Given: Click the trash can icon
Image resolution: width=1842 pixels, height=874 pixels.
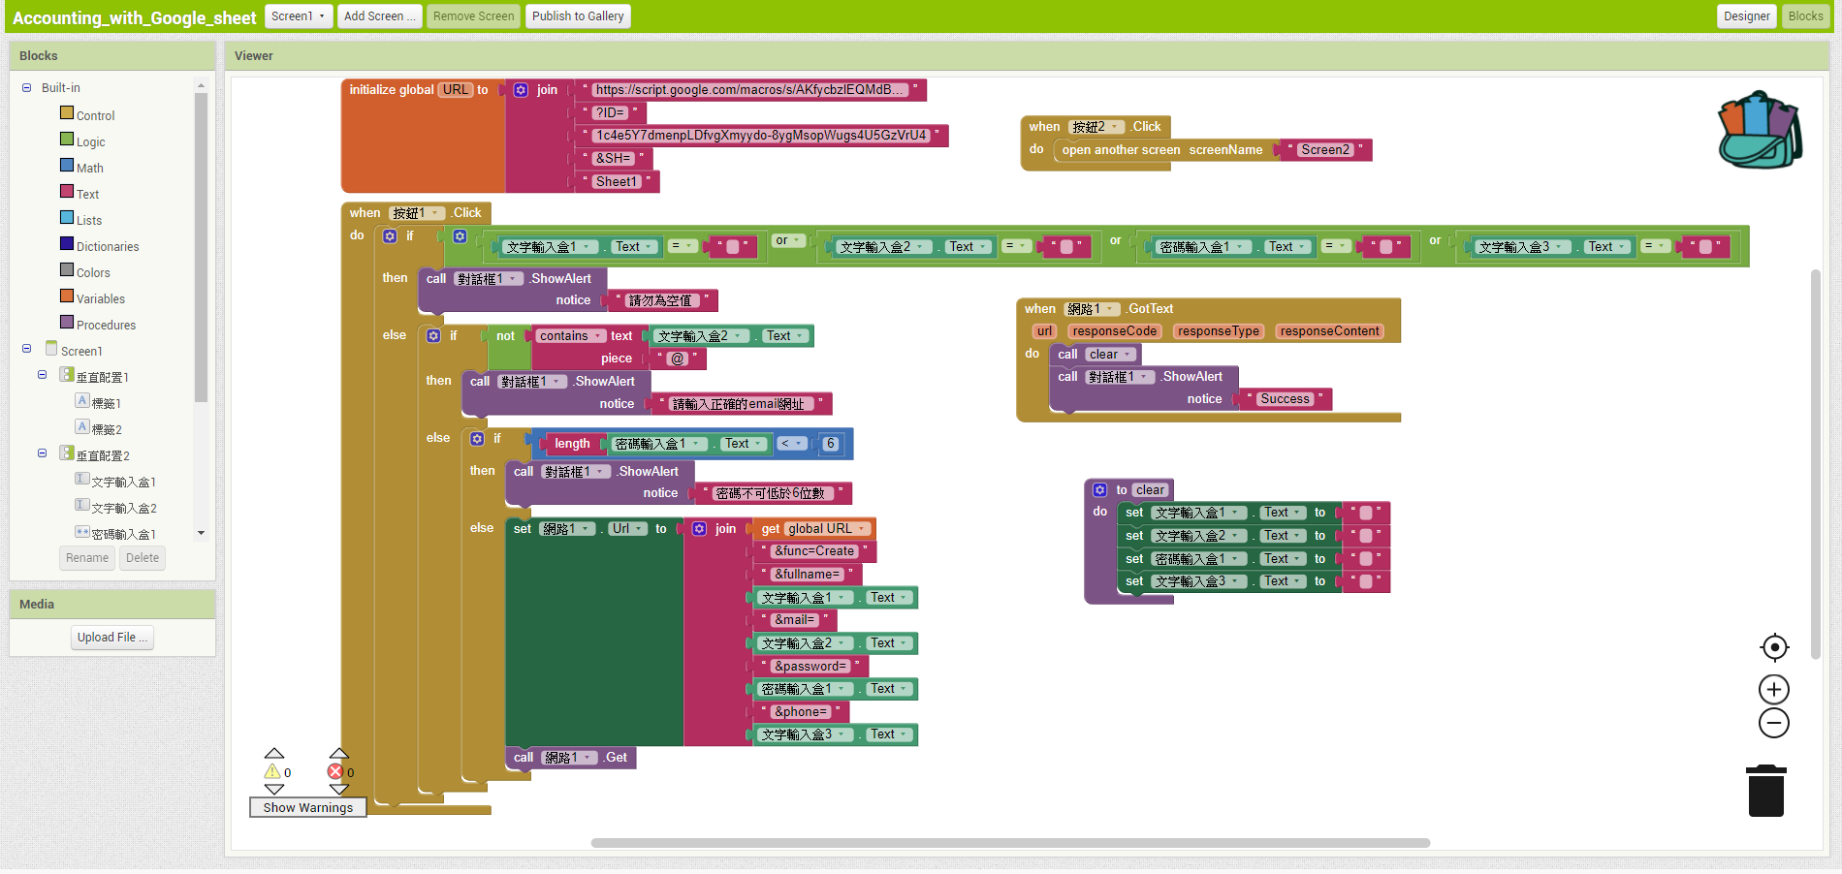Looking at the screenshot, I should pos(1765,792).
